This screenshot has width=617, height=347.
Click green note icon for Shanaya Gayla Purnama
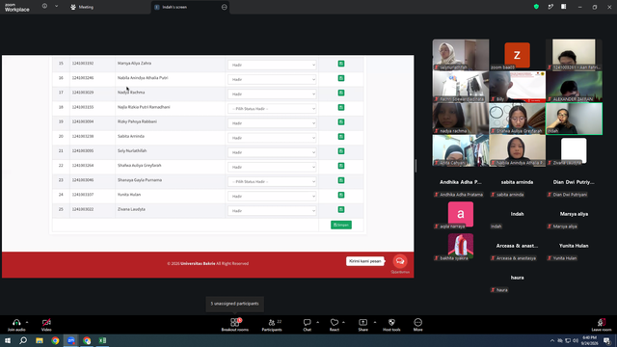341,180
